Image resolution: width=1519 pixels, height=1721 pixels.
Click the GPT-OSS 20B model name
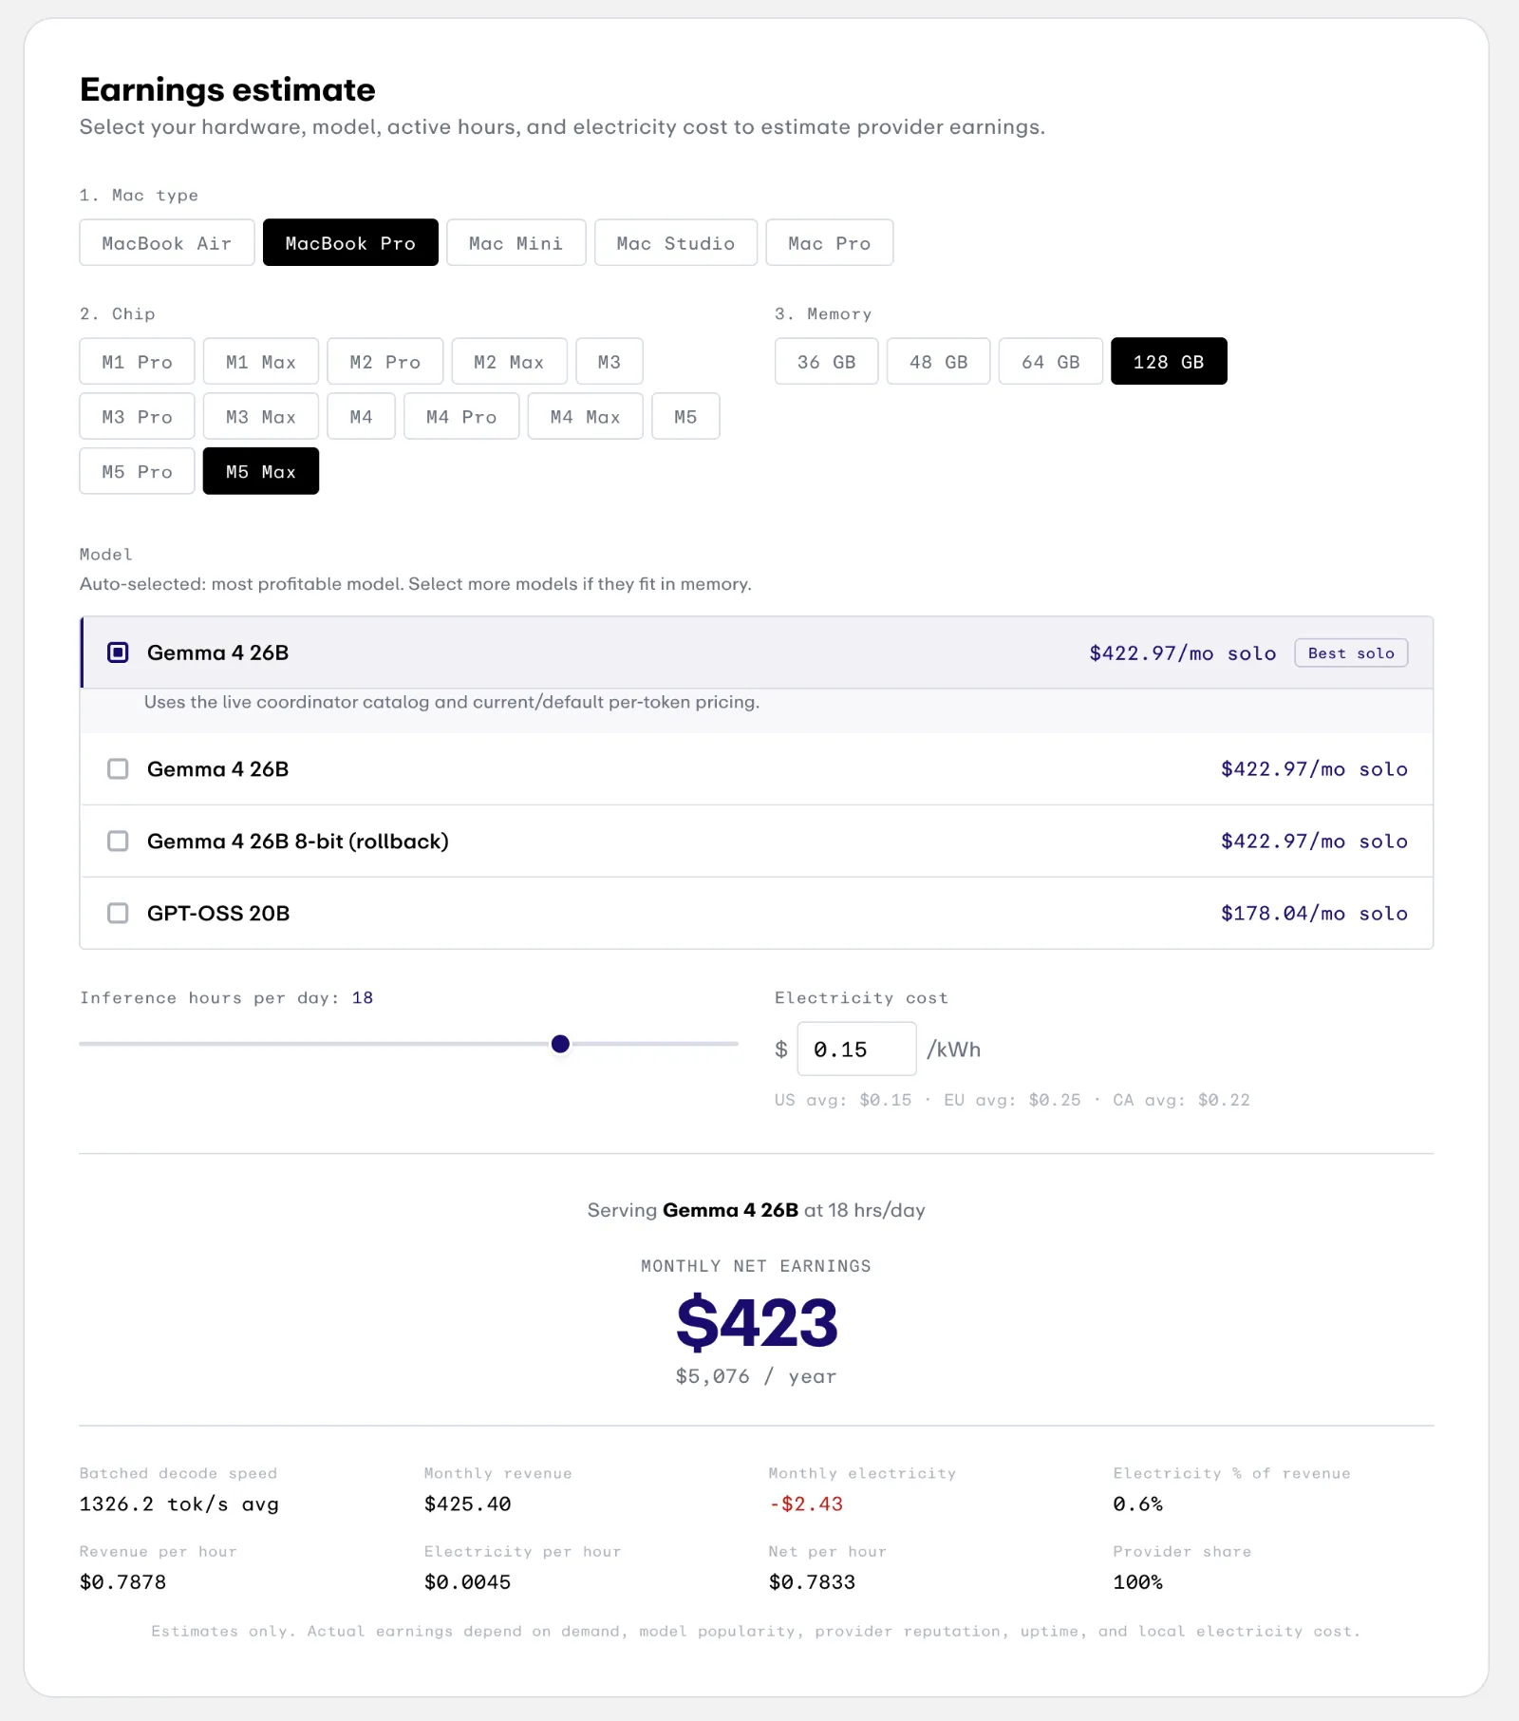click(x=218, y=914)
